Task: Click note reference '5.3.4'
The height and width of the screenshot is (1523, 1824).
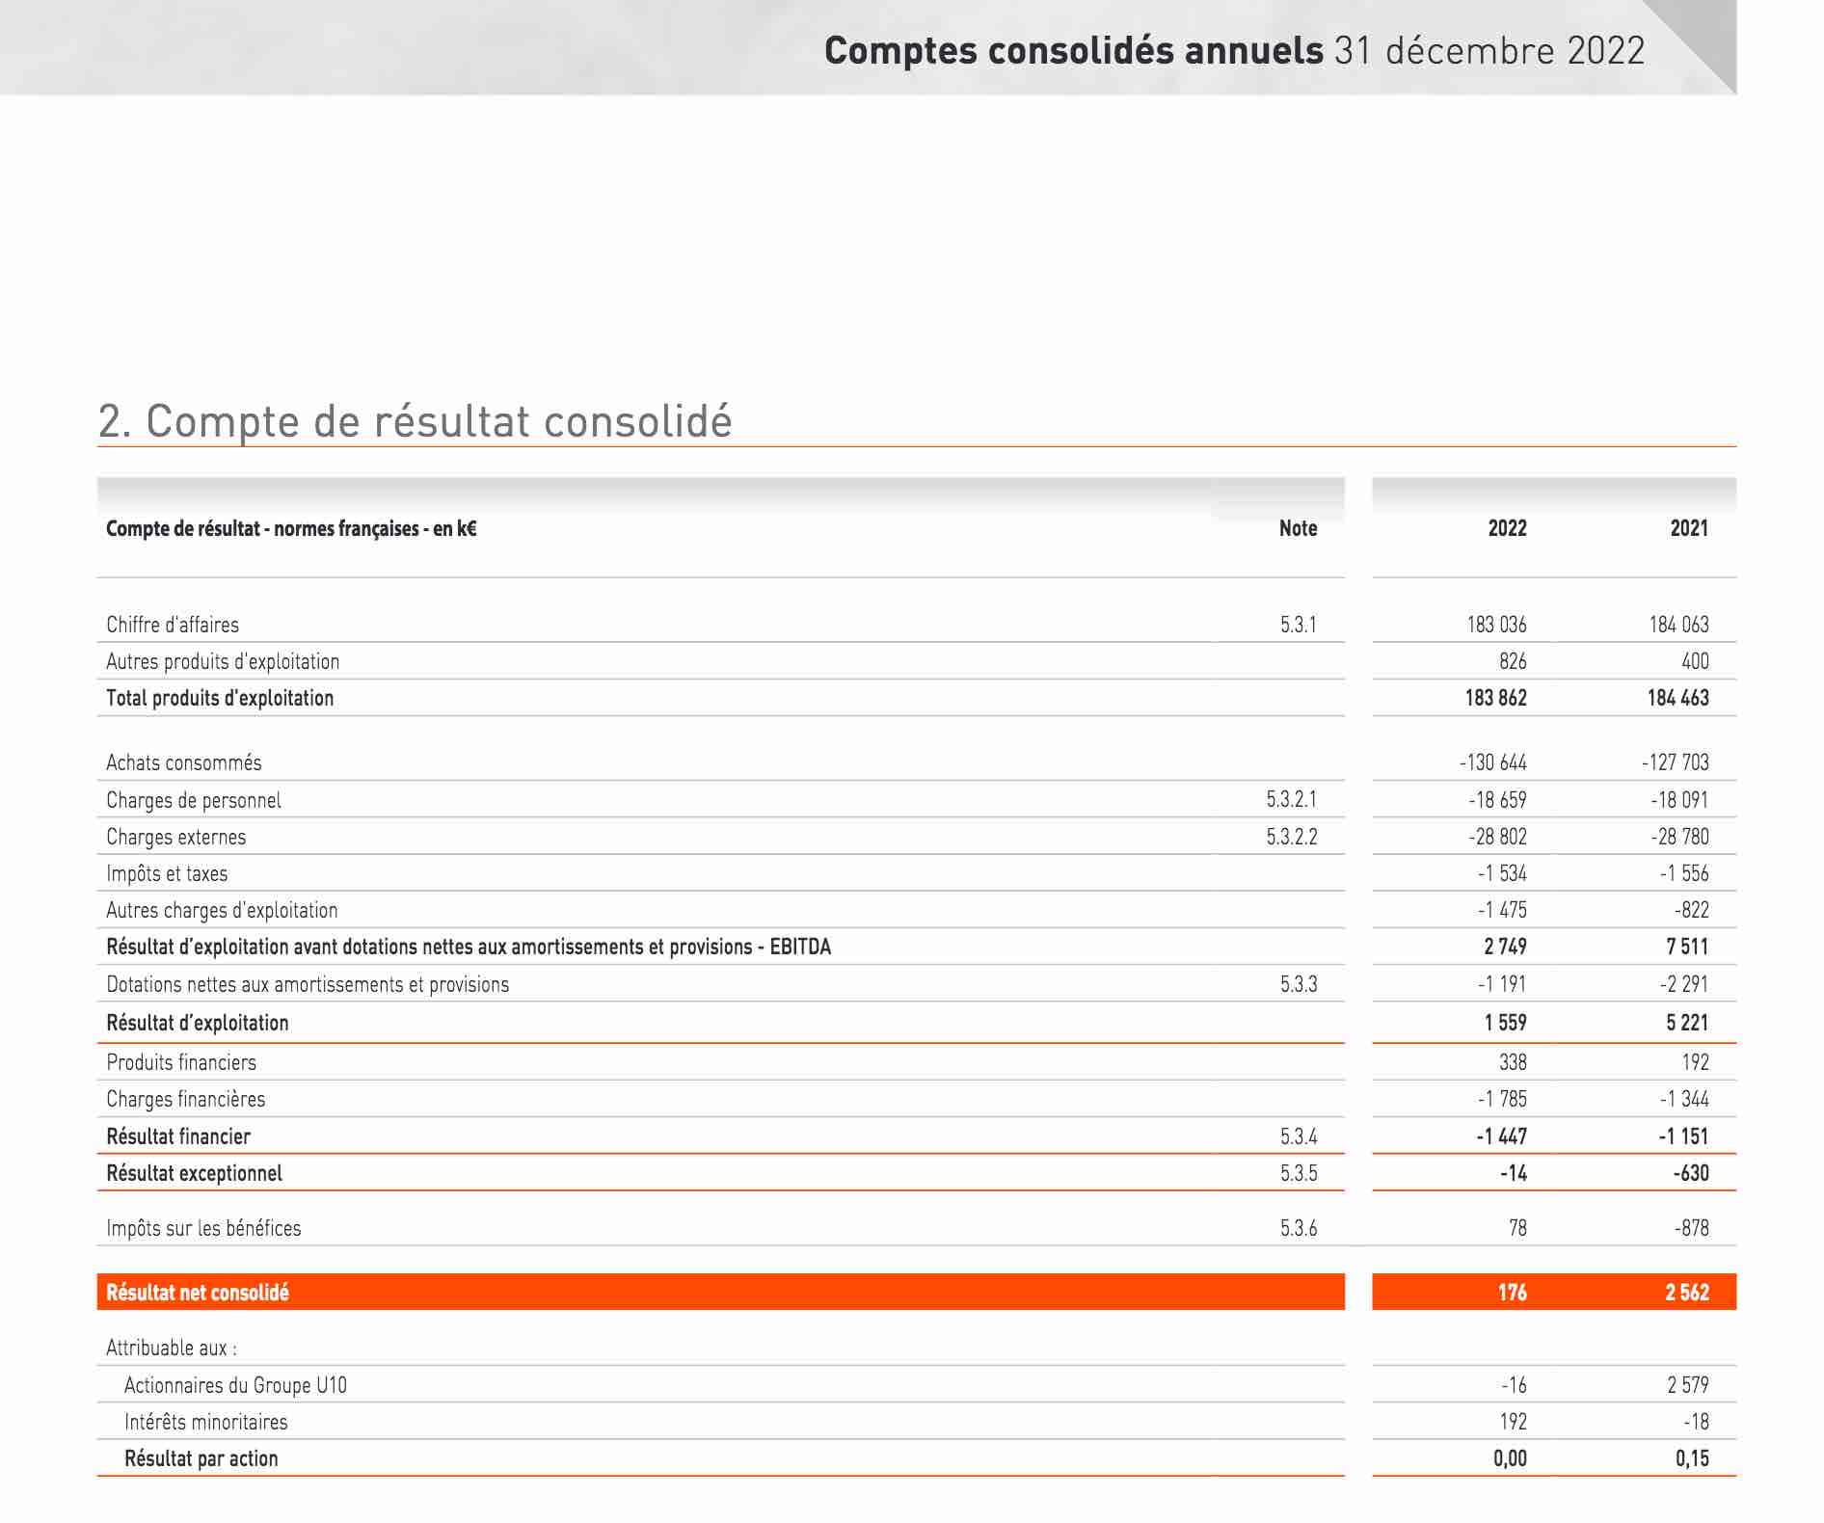Action: (x=1298, y=1136)
